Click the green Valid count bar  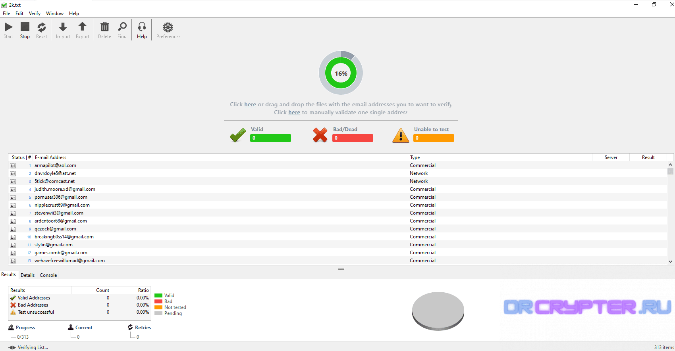[270, 138]
